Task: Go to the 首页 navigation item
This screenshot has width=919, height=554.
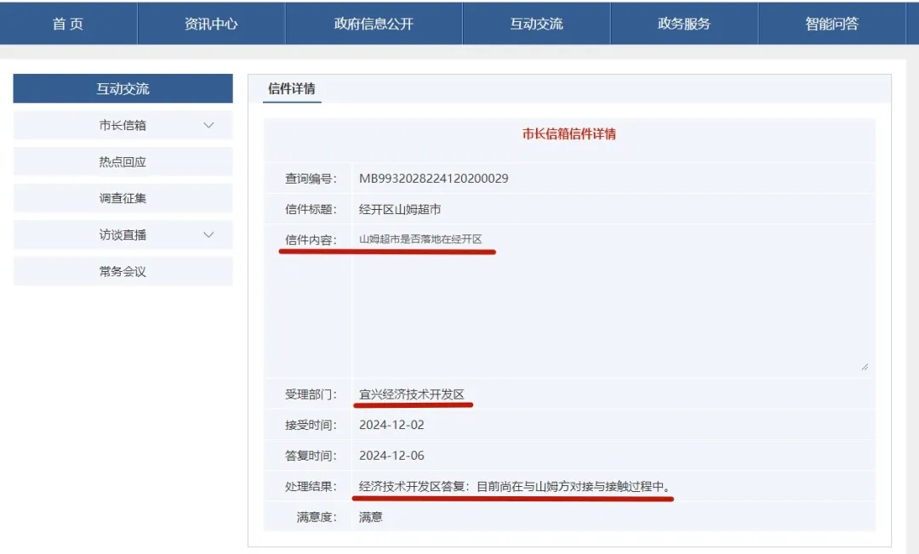Action: (x=68, y=24)
